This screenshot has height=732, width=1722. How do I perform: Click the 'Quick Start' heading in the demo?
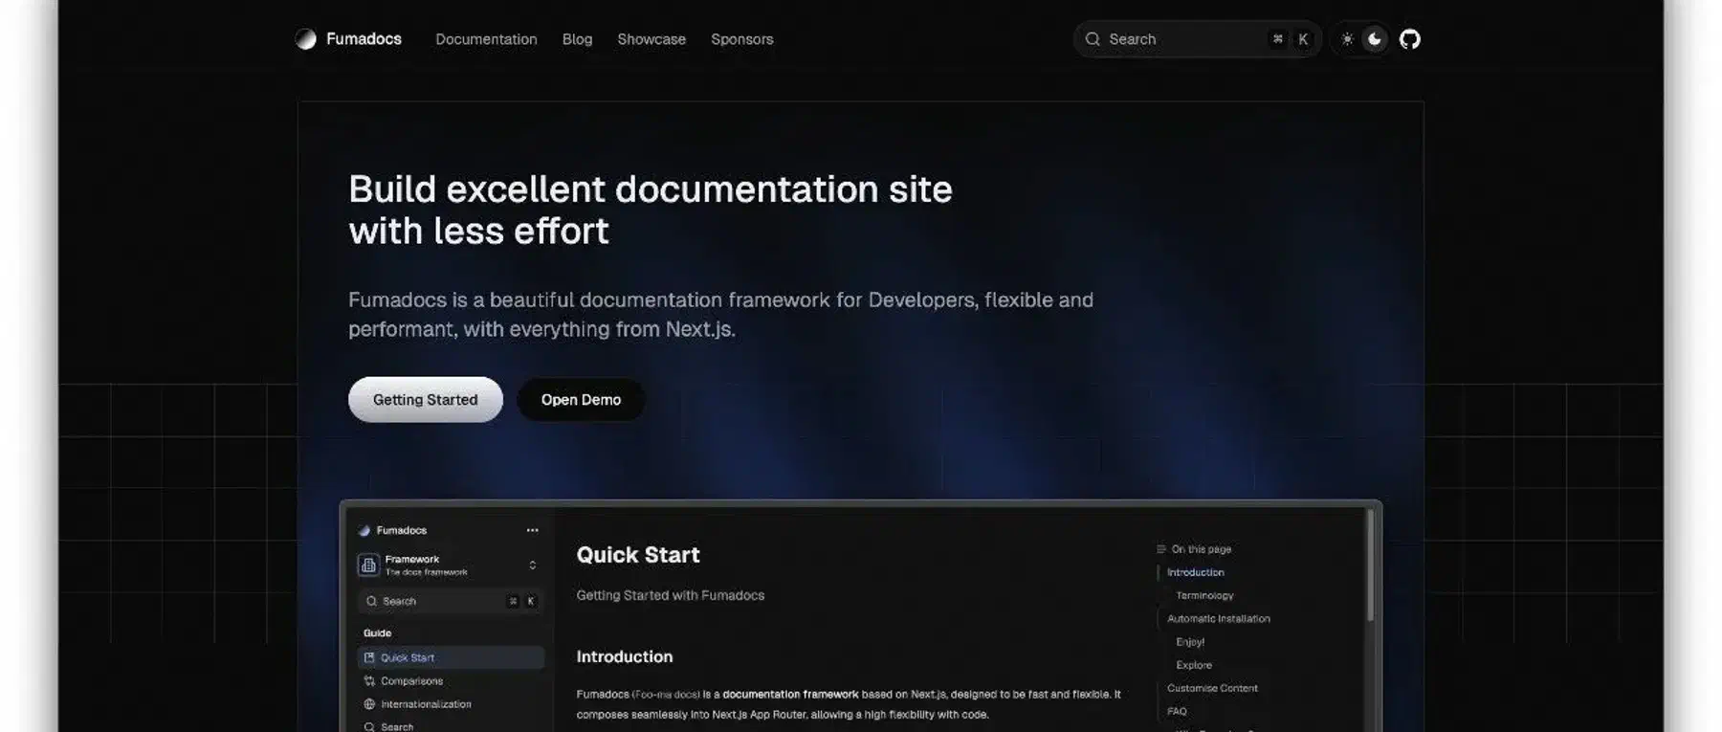tap(638, 555)
